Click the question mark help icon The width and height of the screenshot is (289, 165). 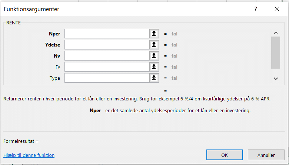tap(255, 9)
